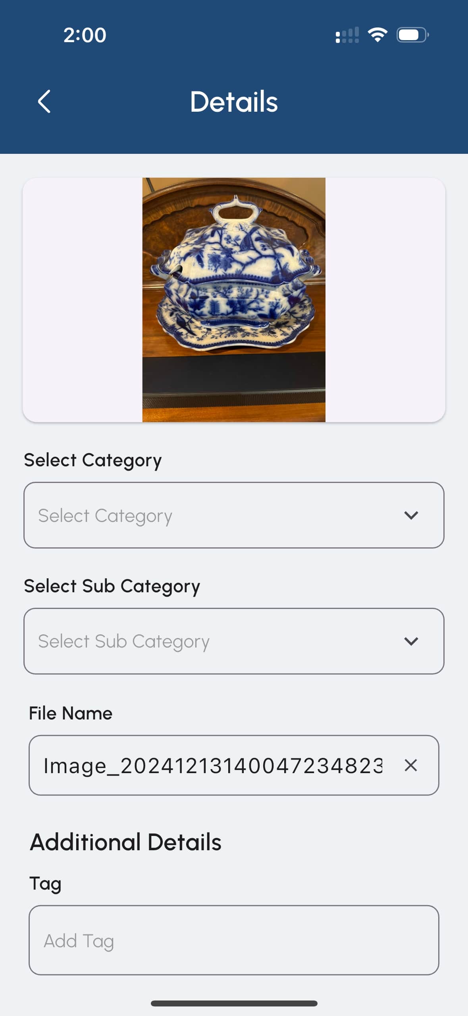
Task: Tap the blue tureen photo thumbnail
Action: [x=233, y=299]
